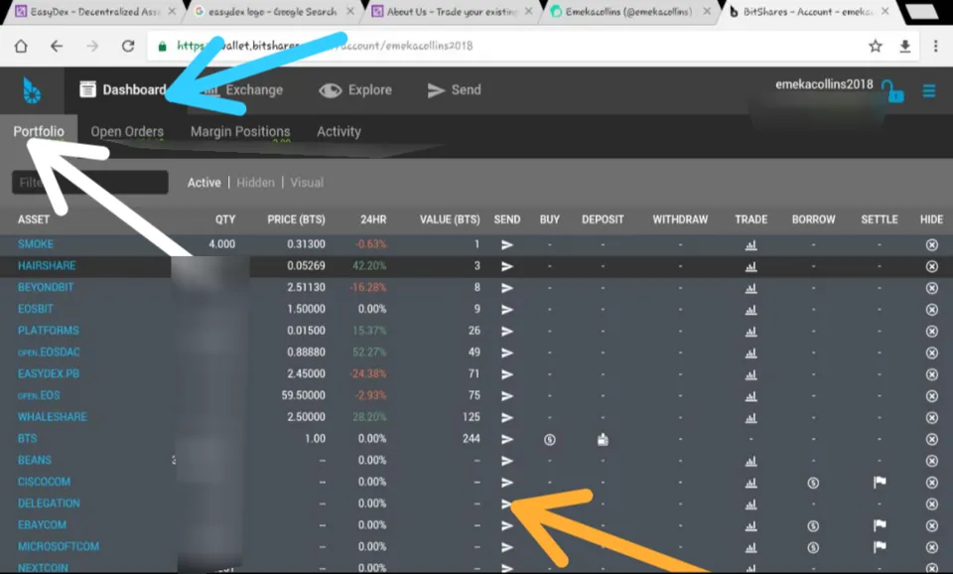Screen dimensions: 953x574
Task: Click the buy icon for BTS
Action: pos(549,439)
